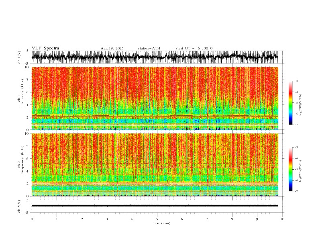Click time axis tick label "7"

point(207,219)
